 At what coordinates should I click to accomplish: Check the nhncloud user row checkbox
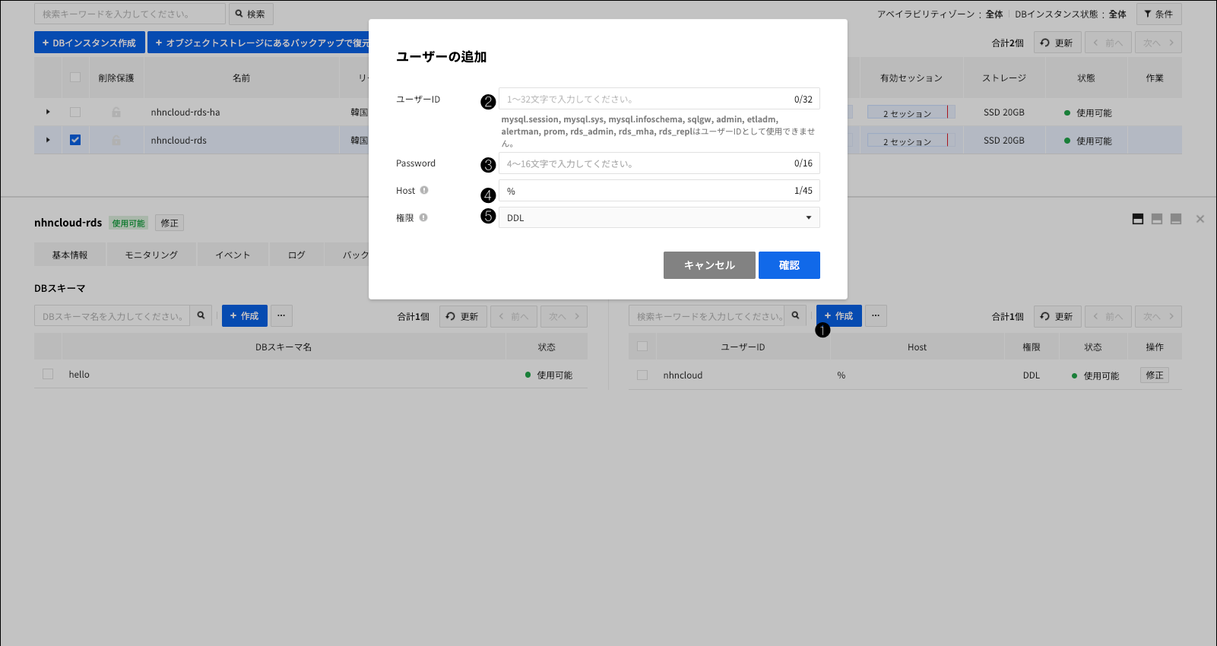(642, 375)
